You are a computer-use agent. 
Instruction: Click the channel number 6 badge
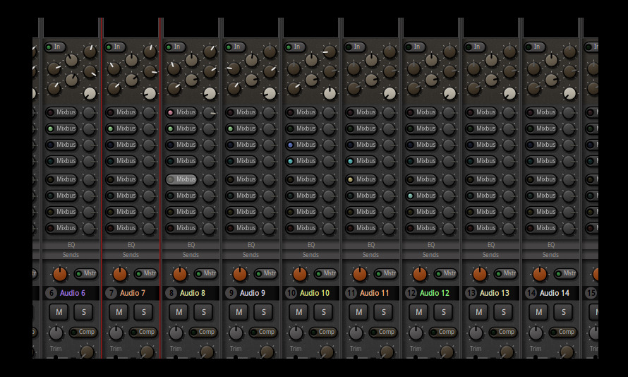(51, 293)
